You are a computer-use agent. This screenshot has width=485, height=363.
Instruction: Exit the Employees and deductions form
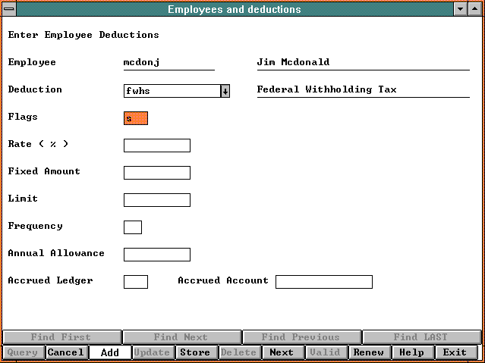pos(455,352)
